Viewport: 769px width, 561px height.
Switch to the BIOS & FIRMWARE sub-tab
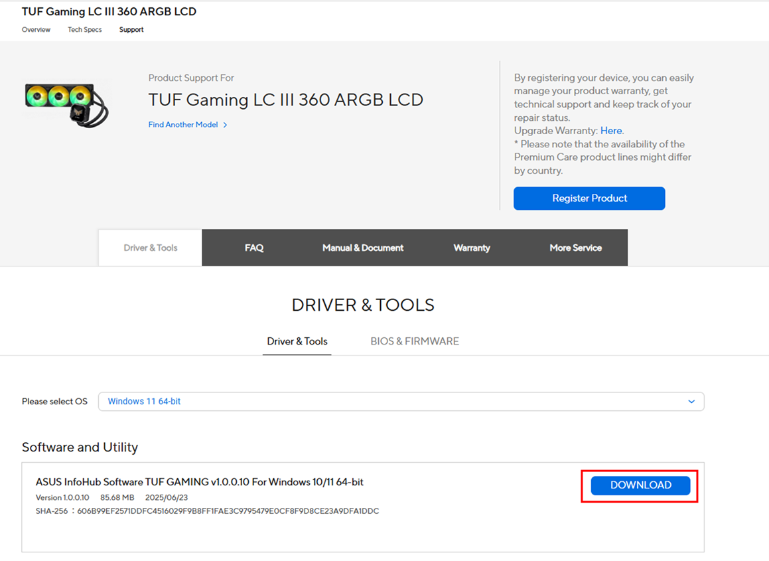tap(415, 341)
